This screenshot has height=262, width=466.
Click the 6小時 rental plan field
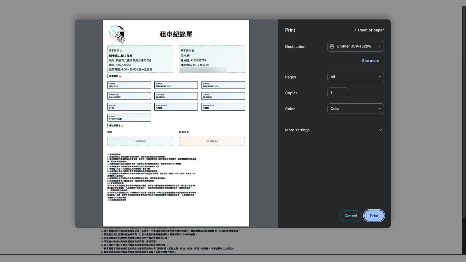(129, 107)
